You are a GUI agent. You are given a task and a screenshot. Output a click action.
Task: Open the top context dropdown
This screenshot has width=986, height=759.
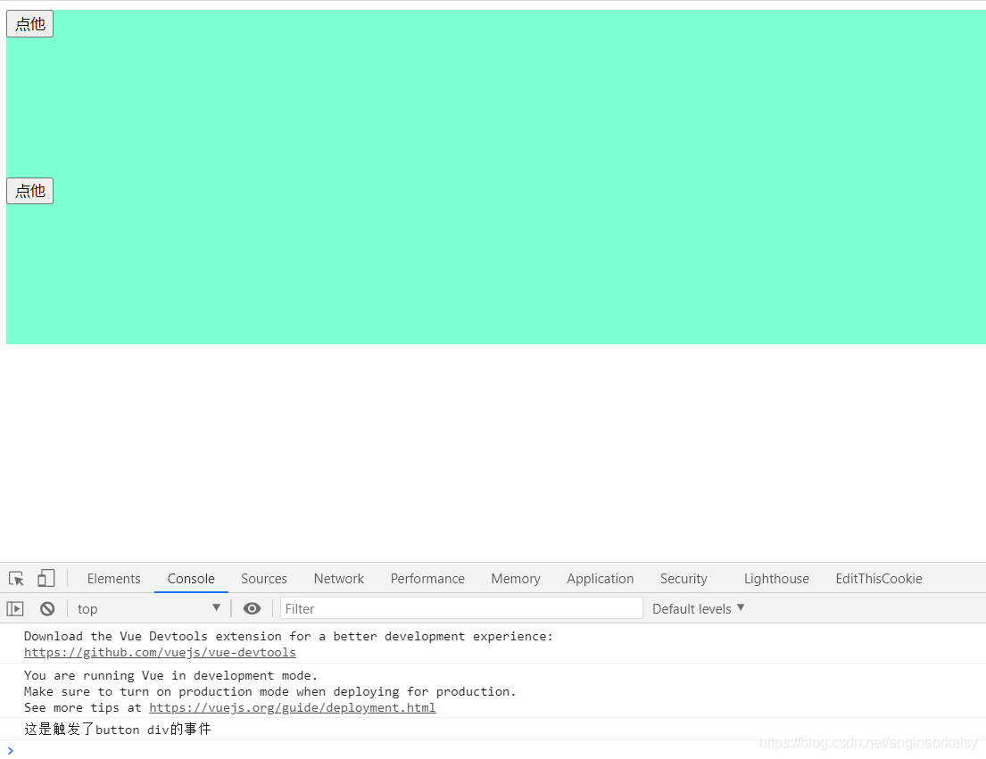point(148,608)
